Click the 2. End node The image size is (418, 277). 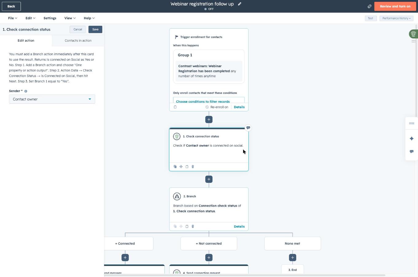(x=292, y=269)
